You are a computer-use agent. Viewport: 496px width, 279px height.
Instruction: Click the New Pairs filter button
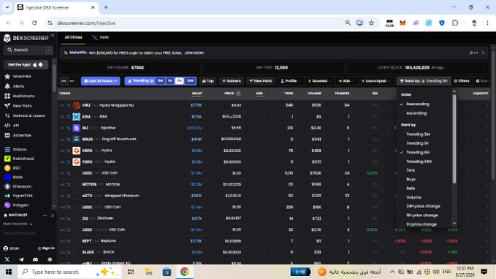tap(260, 81)
